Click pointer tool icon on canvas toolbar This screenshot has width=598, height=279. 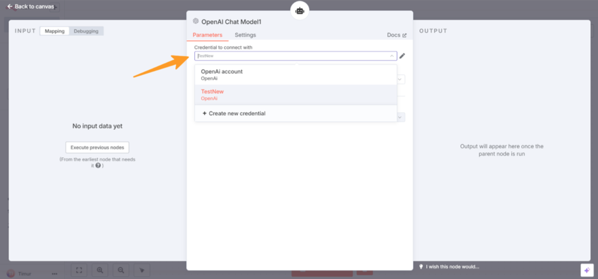pyautogui.click(x=142, y=270)
